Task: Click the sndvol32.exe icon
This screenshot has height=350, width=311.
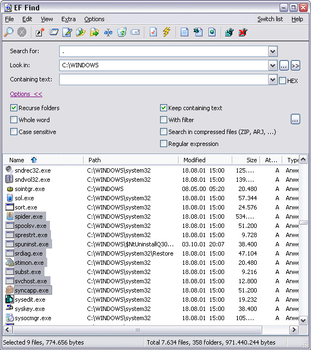Action: 9,179
